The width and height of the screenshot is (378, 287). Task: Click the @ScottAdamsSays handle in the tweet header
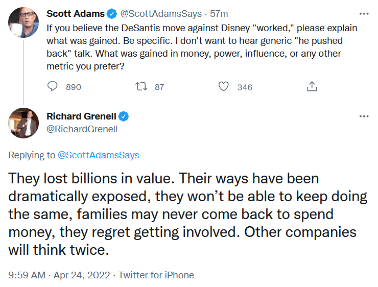(161, 14)
